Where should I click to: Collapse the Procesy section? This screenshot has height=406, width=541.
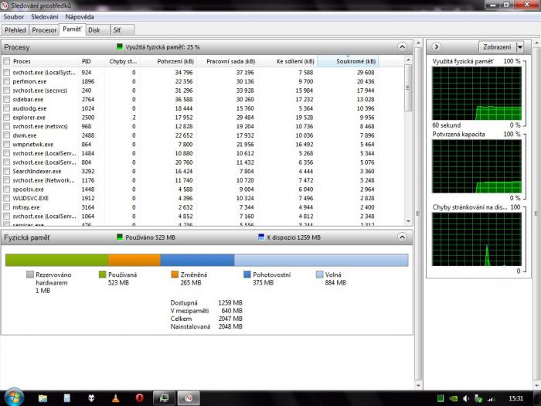pos(401,47)
